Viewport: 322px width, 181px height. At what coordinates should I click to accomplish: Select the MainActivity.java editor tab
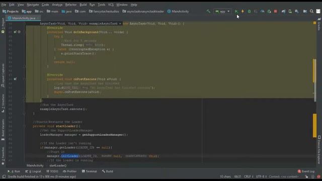[x=24, y=18]
